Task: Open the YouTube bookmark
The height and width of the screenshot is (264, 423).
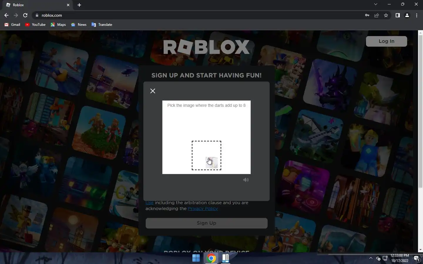Action: pos(35,25)
